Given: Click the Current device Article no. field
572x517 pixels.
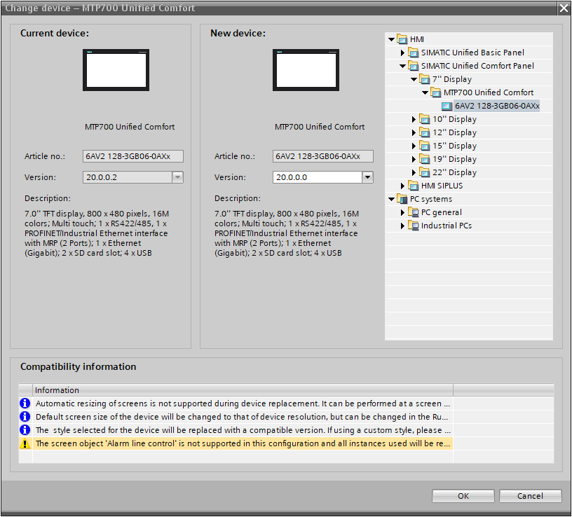Looking at the screenshot, I should [x=132, y=156].
